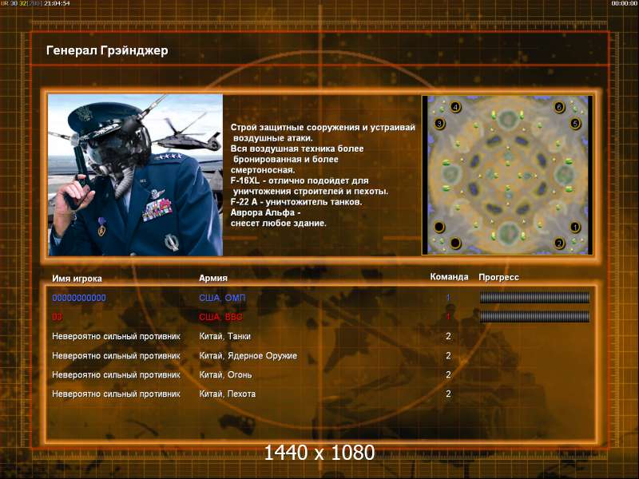Click the army entry "Китай, Пехота"
The image size is (639, 479).
point(228,394)
